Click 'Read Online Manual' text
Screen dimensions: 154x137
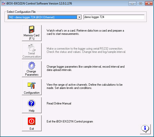click(x=59, y=103)
